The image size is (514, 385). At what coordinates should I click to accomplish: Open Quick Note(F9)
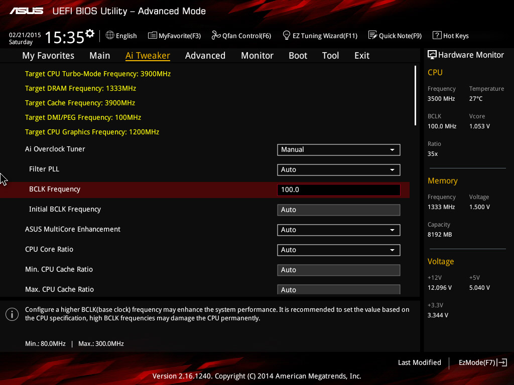click(x=400, y=36)
